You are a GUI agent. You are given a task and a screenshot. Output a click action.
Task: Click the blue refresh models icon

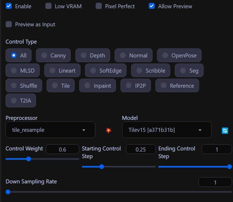point(225,131)
